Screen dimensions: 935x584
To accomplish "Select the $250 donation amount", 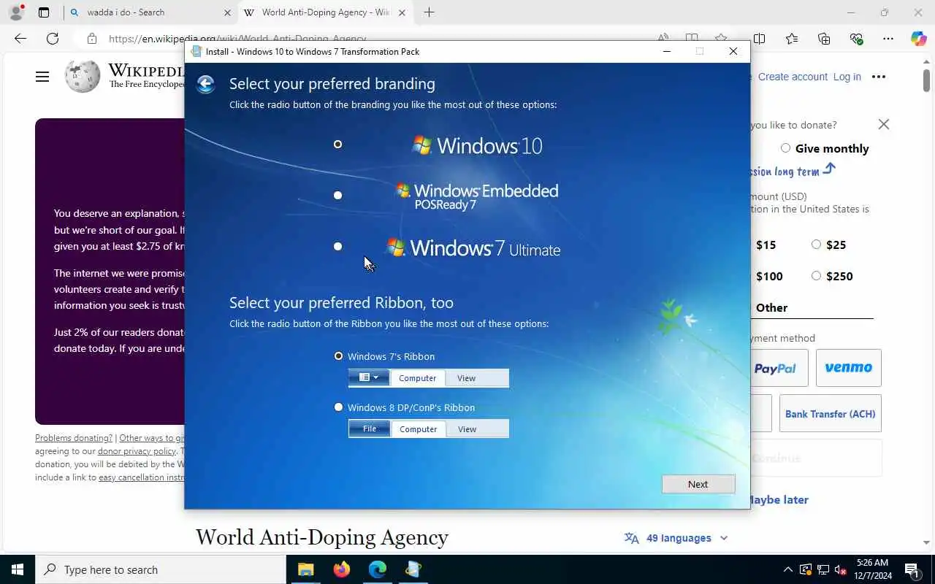I will coord(816,276).
